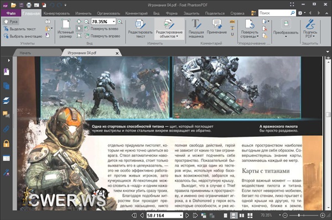Send the document by email using the envelope icon

point(37,4)
